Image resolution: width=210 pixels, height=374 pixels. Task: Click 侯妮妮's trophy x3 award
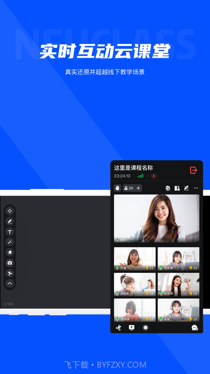click(149, 294)
